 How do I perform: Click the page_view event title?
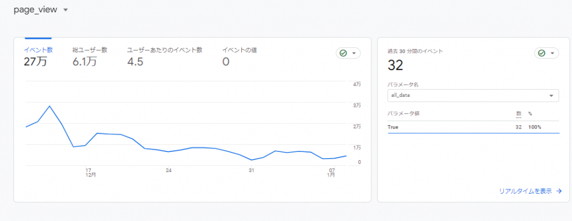coord(35,10)
